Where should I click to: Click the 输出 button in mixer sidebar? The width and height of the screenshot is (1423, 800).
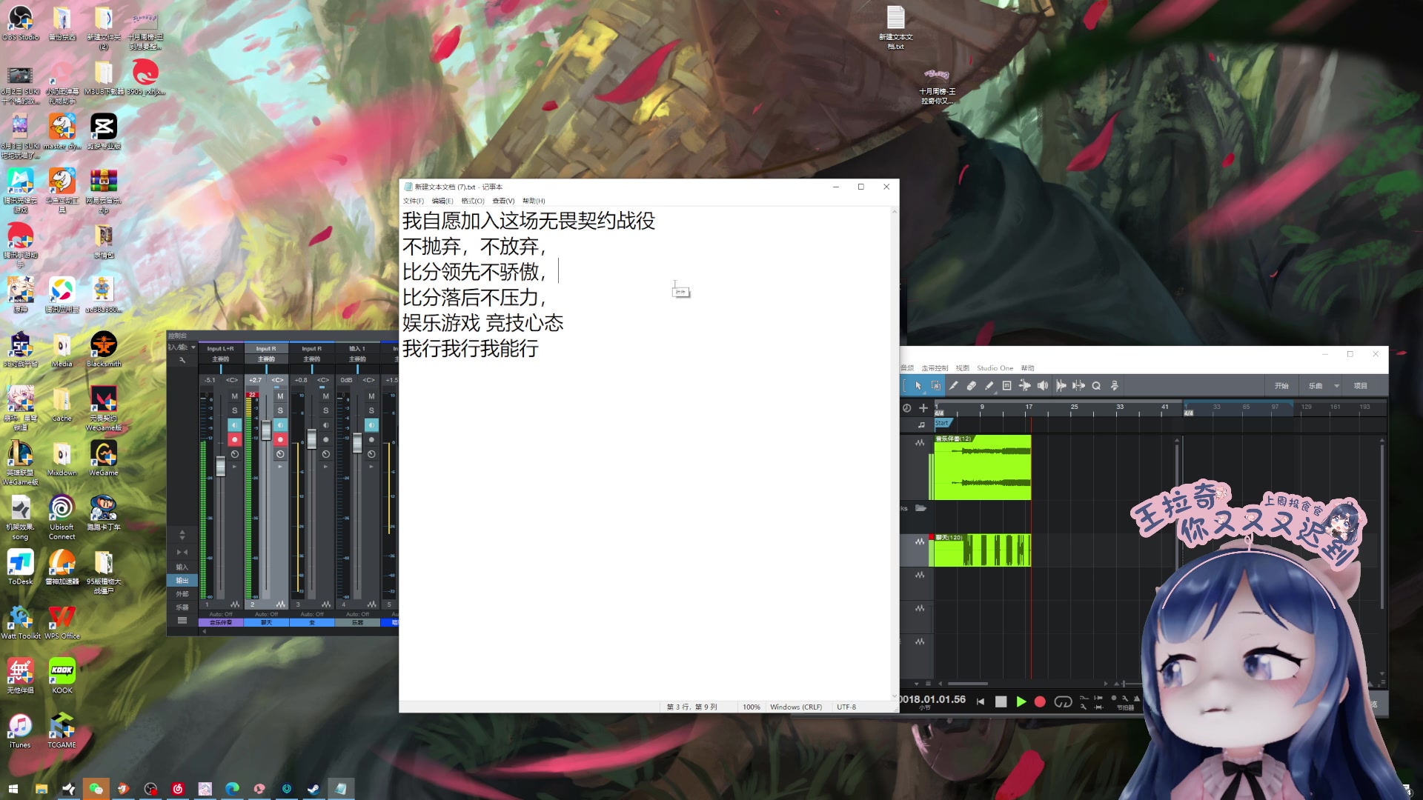coord(182,581)
